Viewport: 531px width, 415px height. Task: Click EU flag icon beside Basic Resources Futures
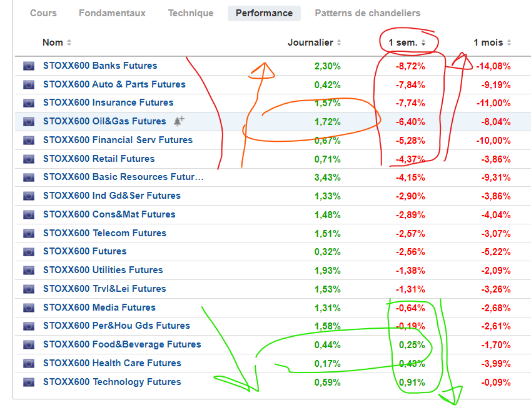coord(29,177)
